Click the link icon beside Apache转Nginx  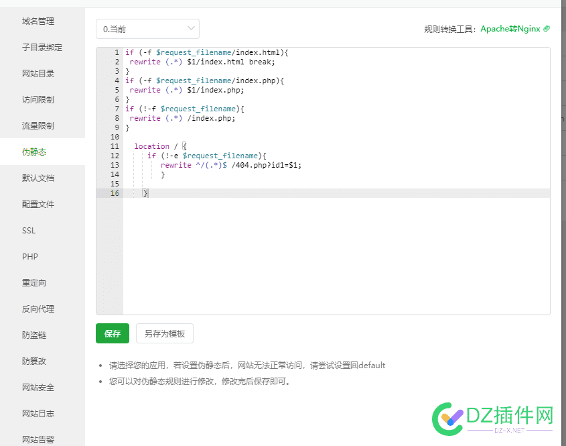[x=547, y=29]
